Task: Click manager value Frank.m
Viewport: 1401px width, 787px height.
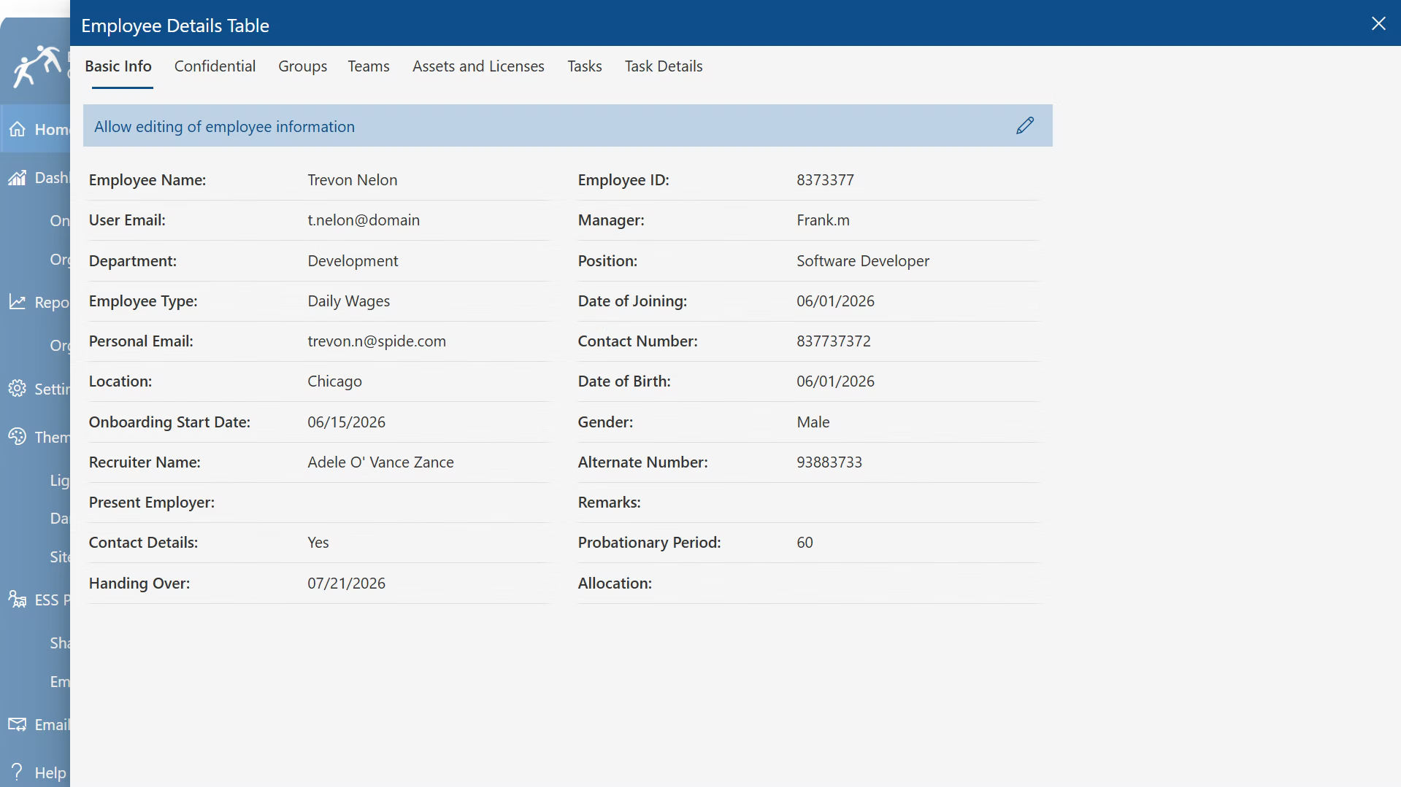Action: [x=823, y=220]
